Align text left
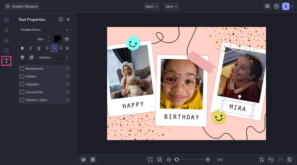 click(x=48, y=48)
